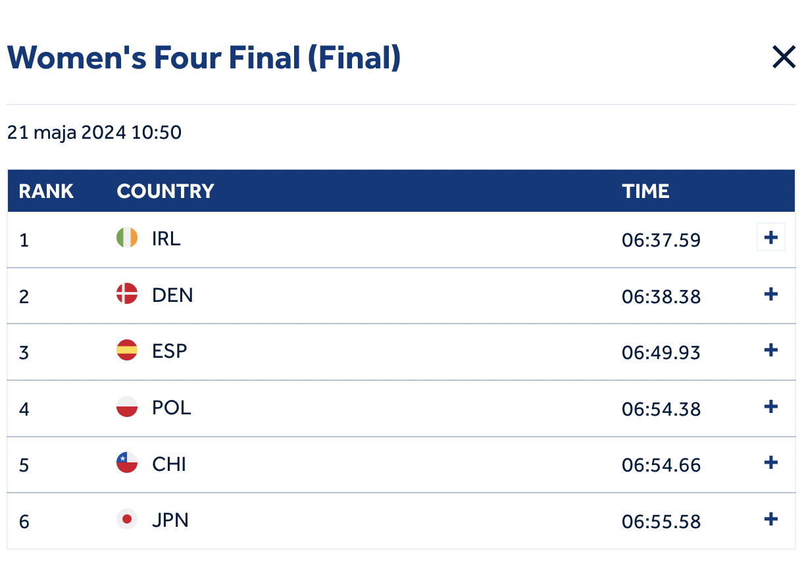Select the IRL country label
The height and width of the screenshot is (563, 804).
(x=166, y=239)
